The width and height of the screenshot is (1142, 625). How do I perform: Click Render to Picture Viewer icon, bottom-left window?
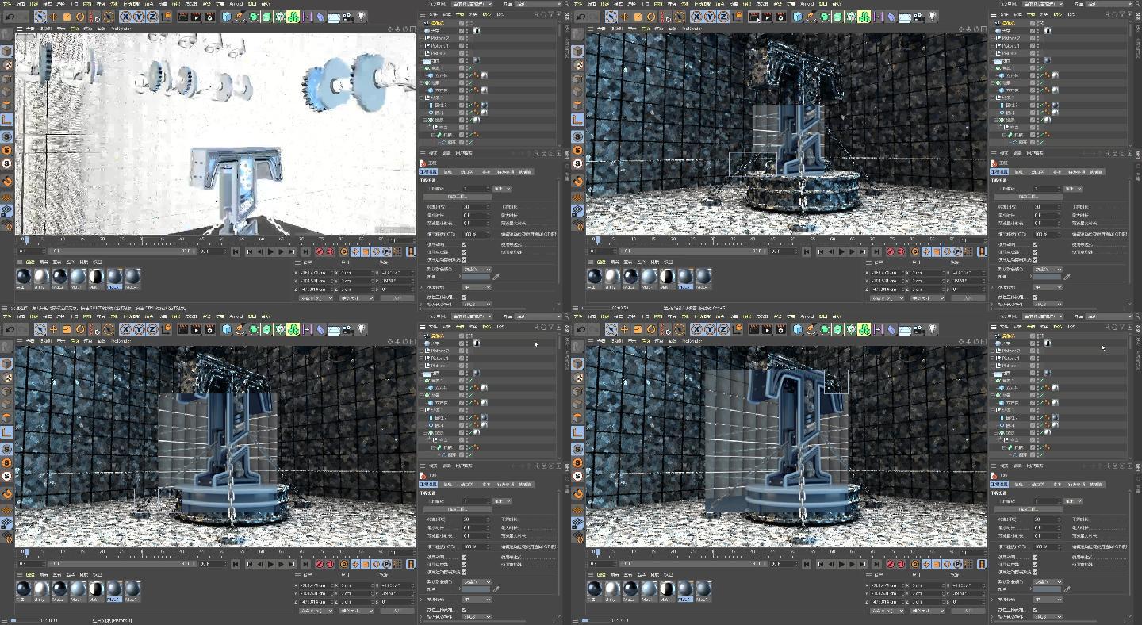(x=196, y=329)
